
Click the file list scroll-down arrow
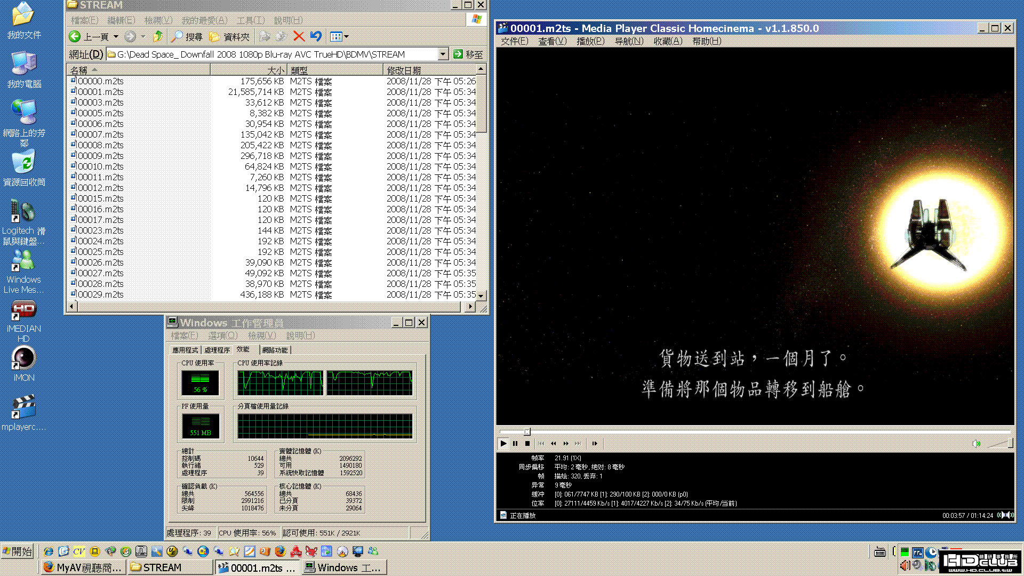pos(481,295)
